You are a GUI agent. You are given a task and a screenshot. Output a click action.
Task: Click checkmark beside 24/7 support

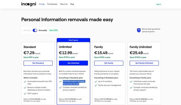(25, 94)
